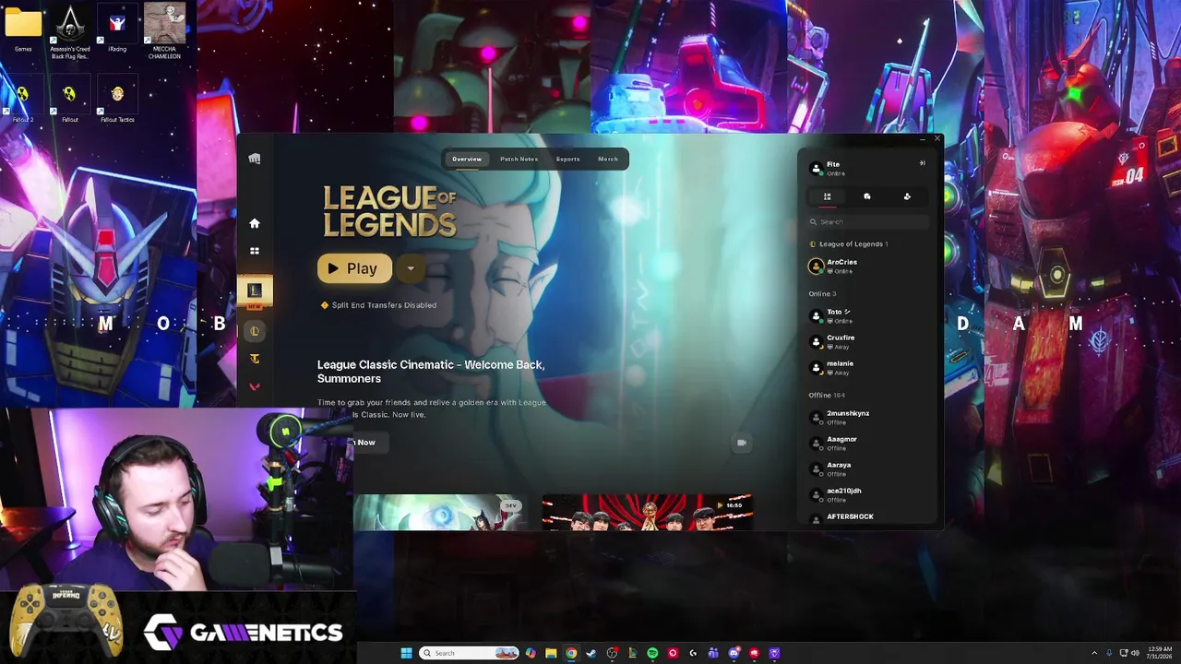Image resolution: width=1181 pixels, height=664 pixels.
Task: Open Spotify from the taskbar
Action: (x=652, y=653)
